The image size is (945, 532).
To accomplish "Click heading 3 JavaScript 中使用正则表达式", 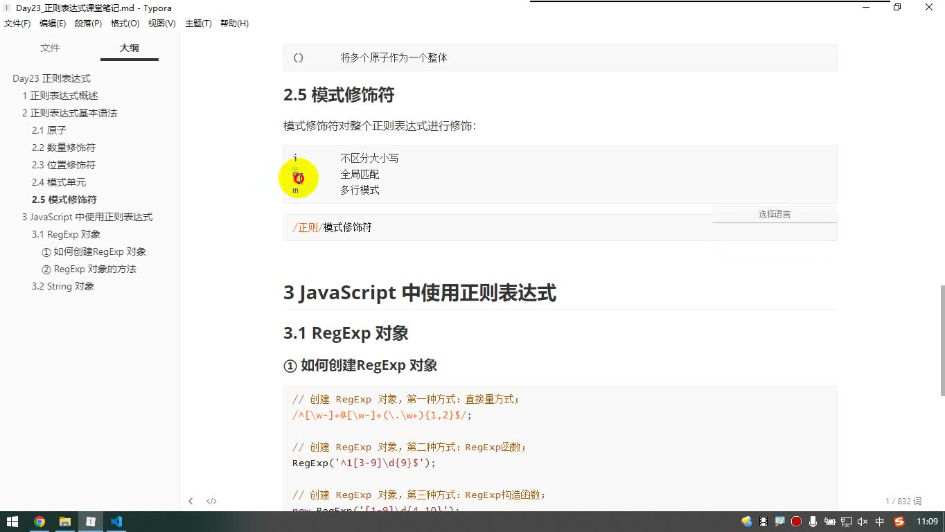I will [420, 293].
